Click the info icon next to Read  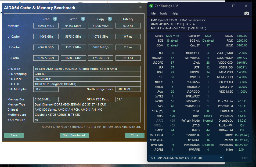pos(55,19)
